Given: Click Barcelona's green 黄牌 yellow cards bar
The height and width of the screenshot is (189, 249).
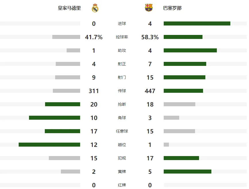Looking at the screenshot, I should coord(188,172).
